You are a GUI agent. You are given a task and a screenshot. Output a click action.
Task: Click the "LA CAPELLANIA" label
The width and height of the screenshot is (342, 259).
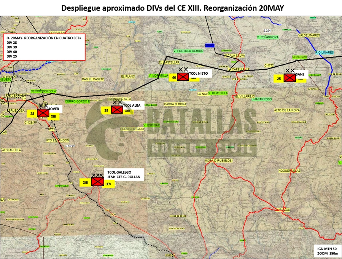[239, 69]
